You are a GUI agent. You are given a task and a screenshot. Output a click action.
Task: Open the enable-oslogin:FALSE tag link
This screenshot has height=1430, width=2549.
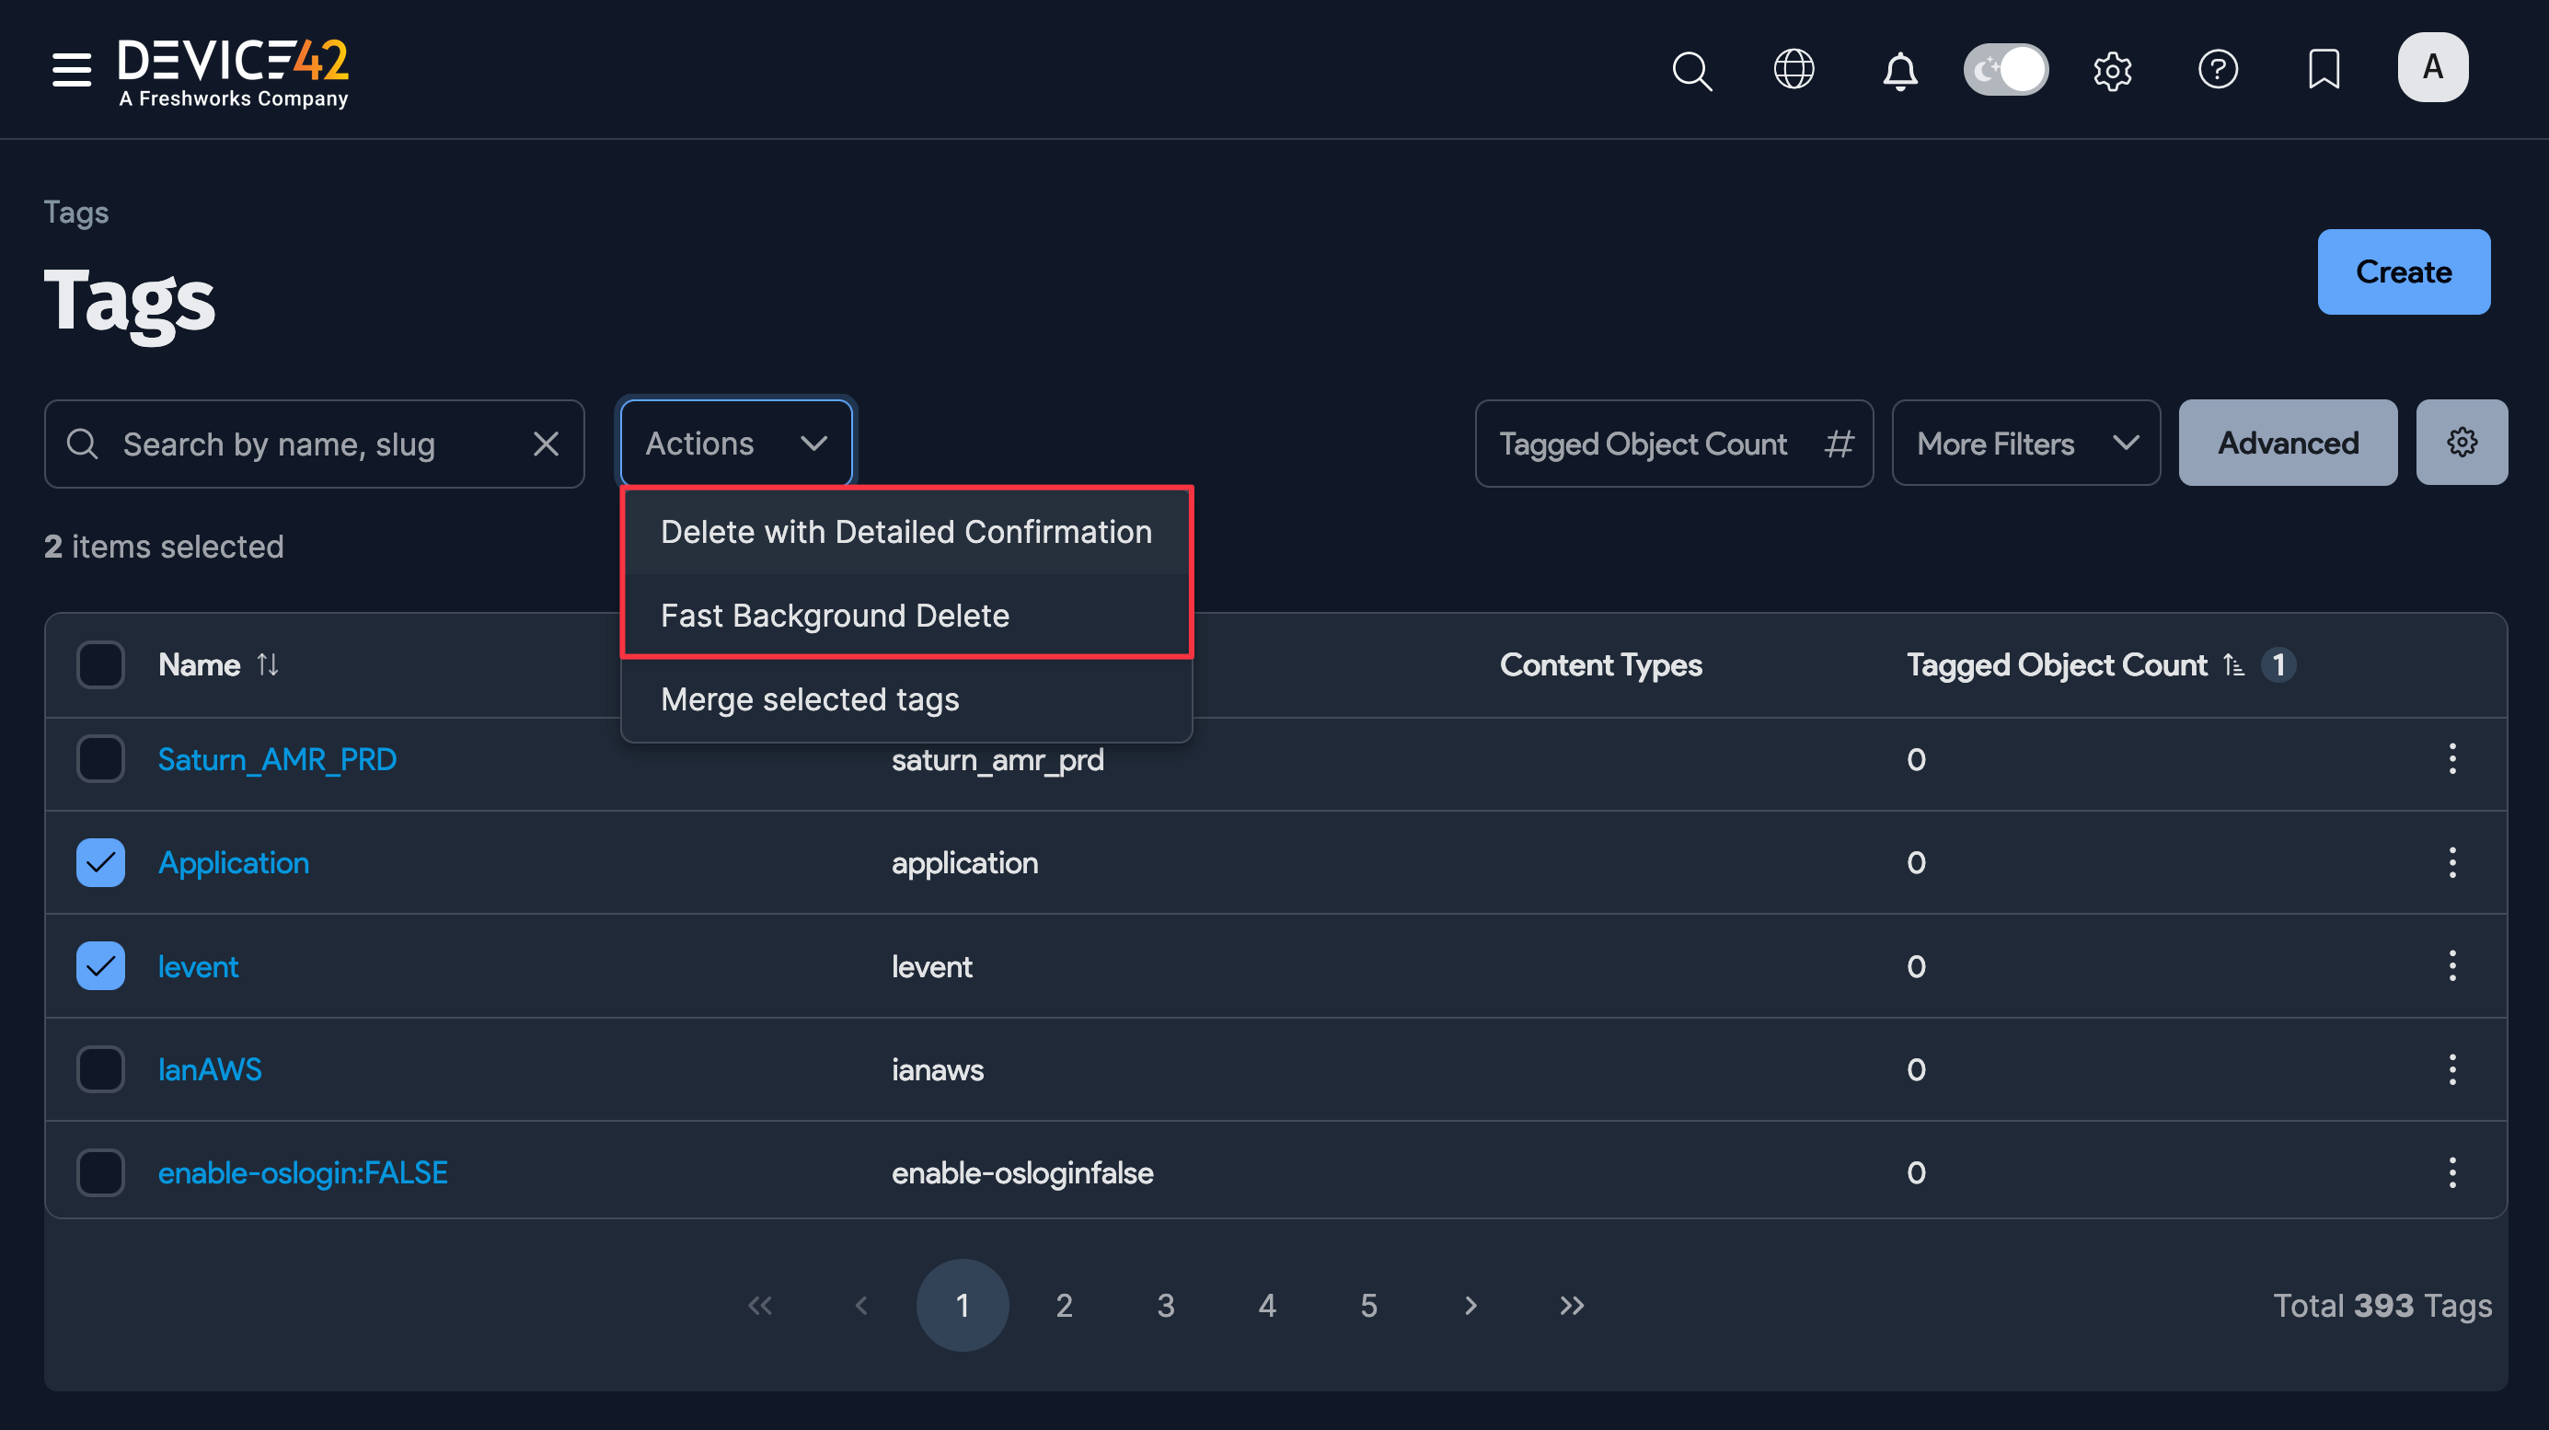[x=303, y=1172]
